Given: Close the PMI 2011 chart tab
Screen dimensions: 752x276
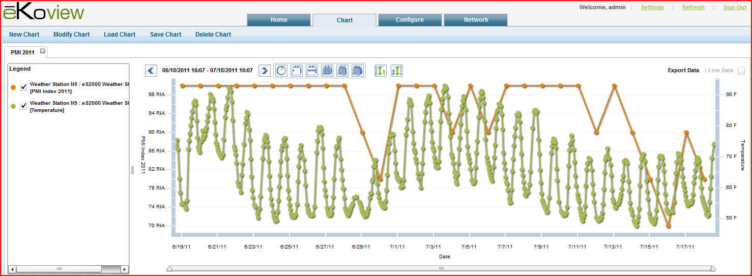Looking at the screenshot, I should coord(43,51).
